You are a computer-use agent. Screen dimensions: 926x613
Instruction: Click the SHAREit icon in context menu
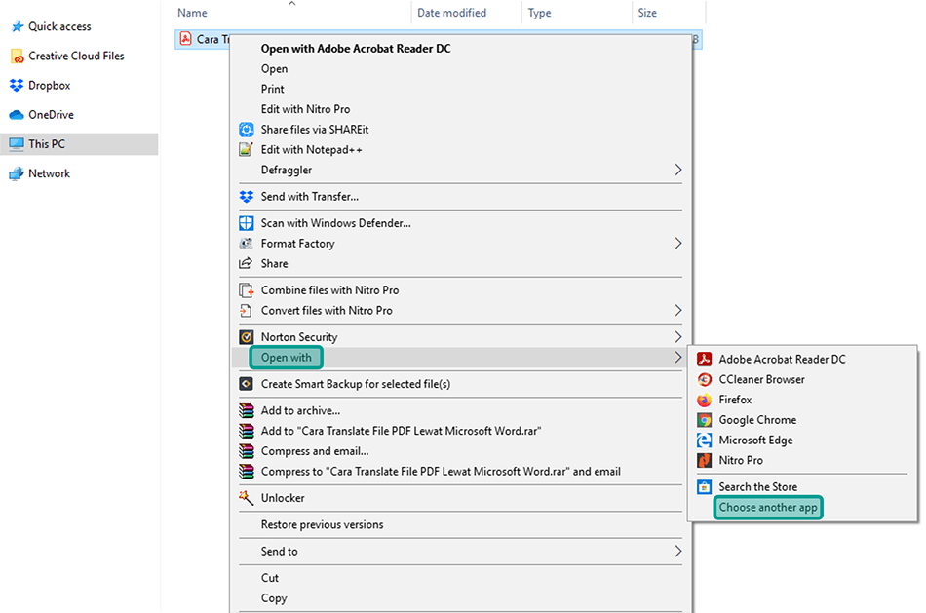246,130
